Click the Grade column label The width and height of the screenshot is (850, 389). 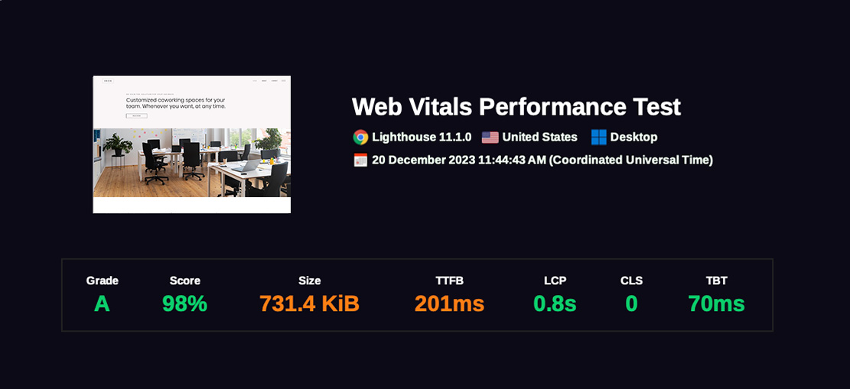tap(102, 280)
